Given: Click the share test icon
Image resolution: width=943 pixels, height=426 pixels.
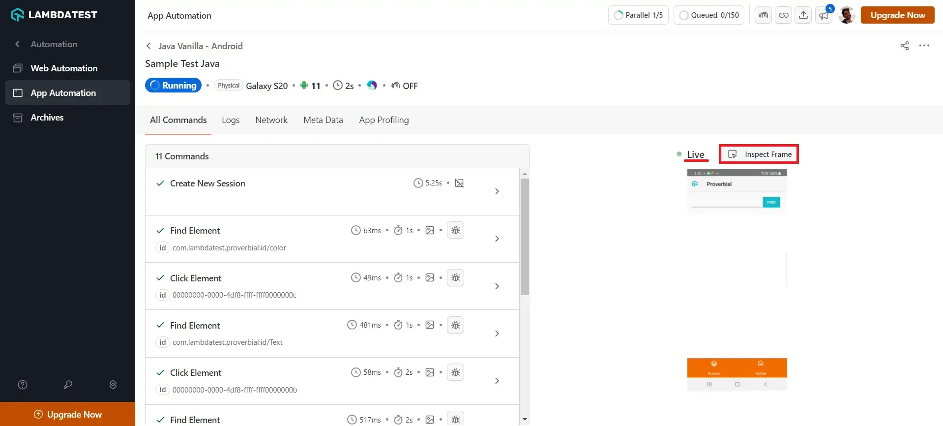Looking at the screenshot, I should (x=905, y=46).
